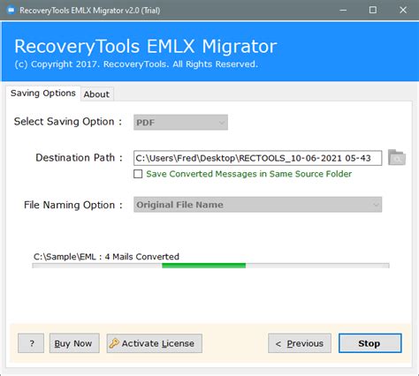The image size is (419, 376).
Task: Click the arrow on Original File Name combo box
Action: [x=376, y=205]
